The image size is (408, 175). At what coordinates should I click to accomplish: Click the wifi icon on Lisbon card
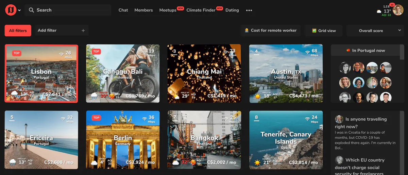(62, 54)
